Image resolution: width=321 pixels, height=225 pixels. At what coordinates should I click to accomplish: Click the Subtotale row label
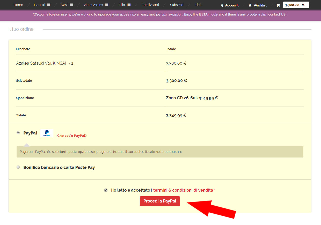point(24,80)
